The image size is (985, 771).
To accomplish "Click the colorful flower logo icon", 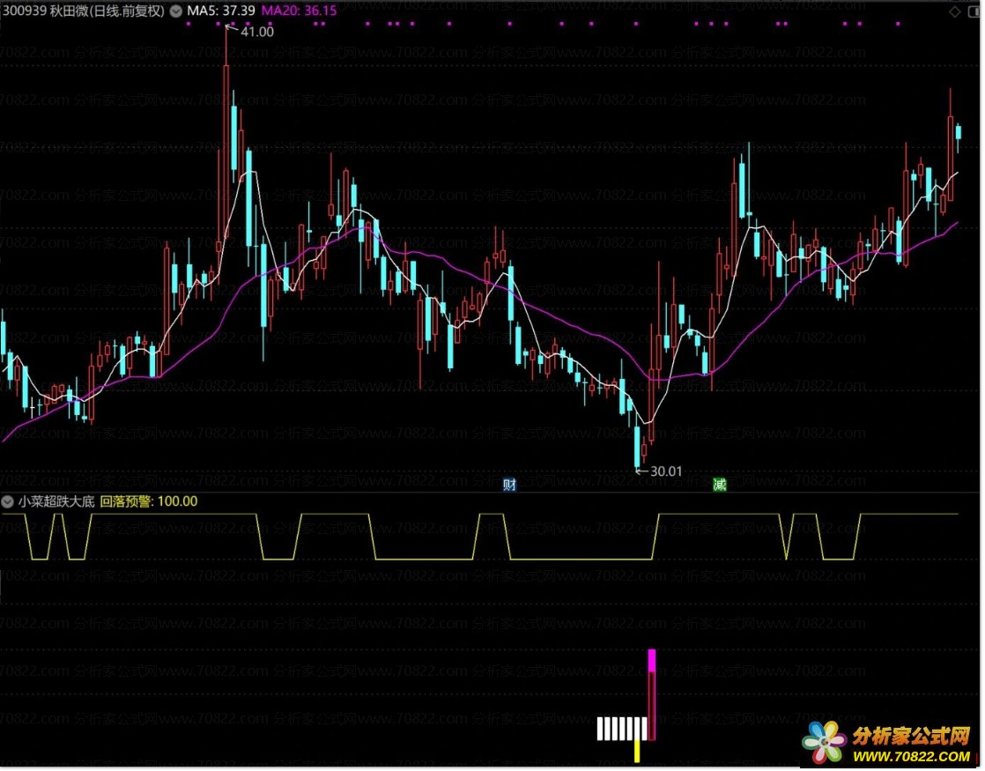I will click(824, 742).
